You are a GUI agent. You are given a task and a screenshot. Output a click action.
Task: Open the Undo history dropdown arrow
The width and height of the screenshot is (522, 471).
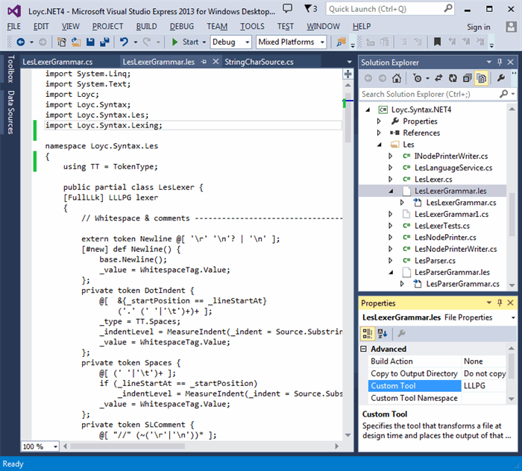136,42
